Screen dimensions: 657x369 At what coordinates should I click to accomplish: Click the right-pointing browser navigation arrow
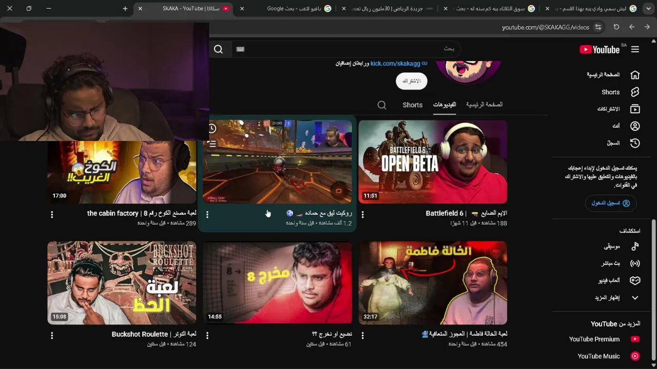pos(647,27)
